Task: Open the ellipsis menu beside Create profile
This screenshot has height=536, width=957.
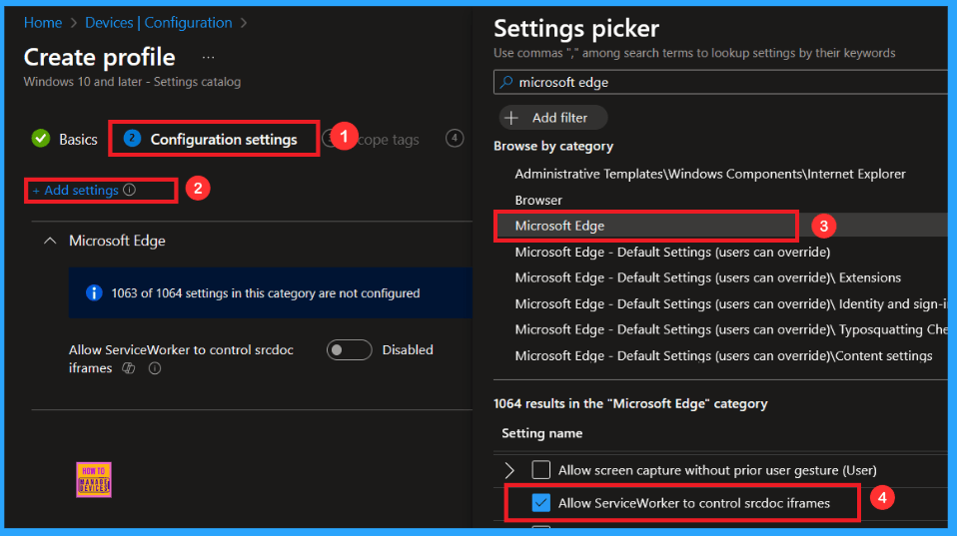Action: coord(208,58)
